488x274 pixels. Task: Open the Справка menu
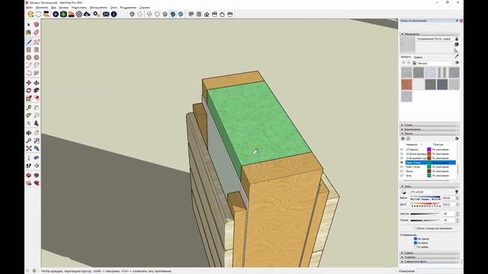click(145, 8)
